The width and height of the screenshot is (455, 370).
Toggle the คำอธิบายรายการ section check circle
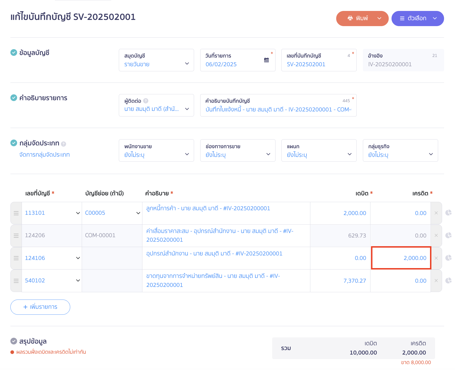click(14, 98)
